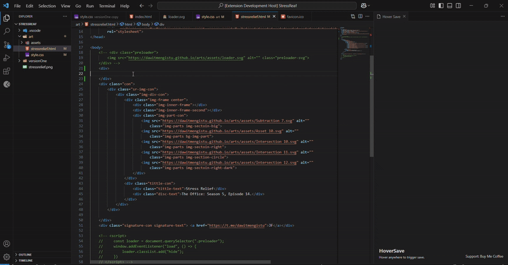
Task: Toggle the bottom panel visibility
Action: (x=450, y=6)
